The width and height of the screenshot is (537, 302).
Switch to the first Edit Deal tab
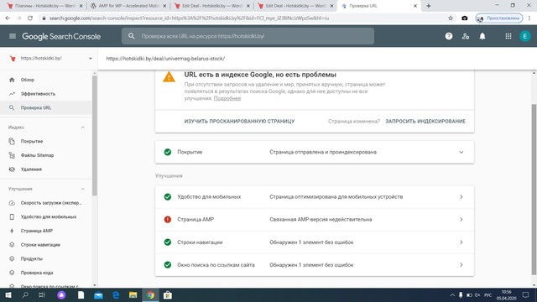[x=212, y=6]
